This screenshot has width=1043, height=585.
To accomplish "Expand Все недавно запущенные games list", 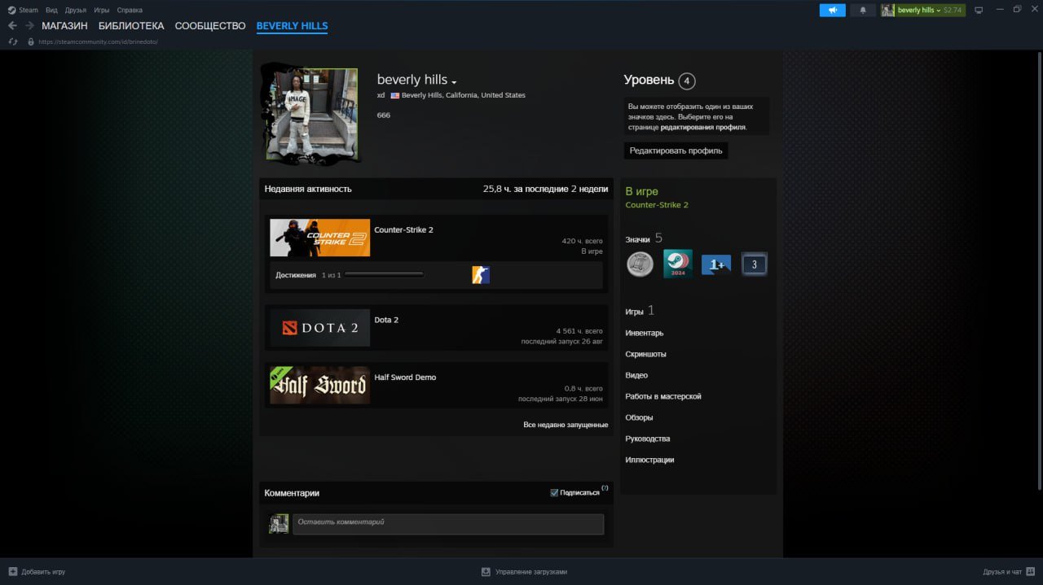I will [566, 425].
